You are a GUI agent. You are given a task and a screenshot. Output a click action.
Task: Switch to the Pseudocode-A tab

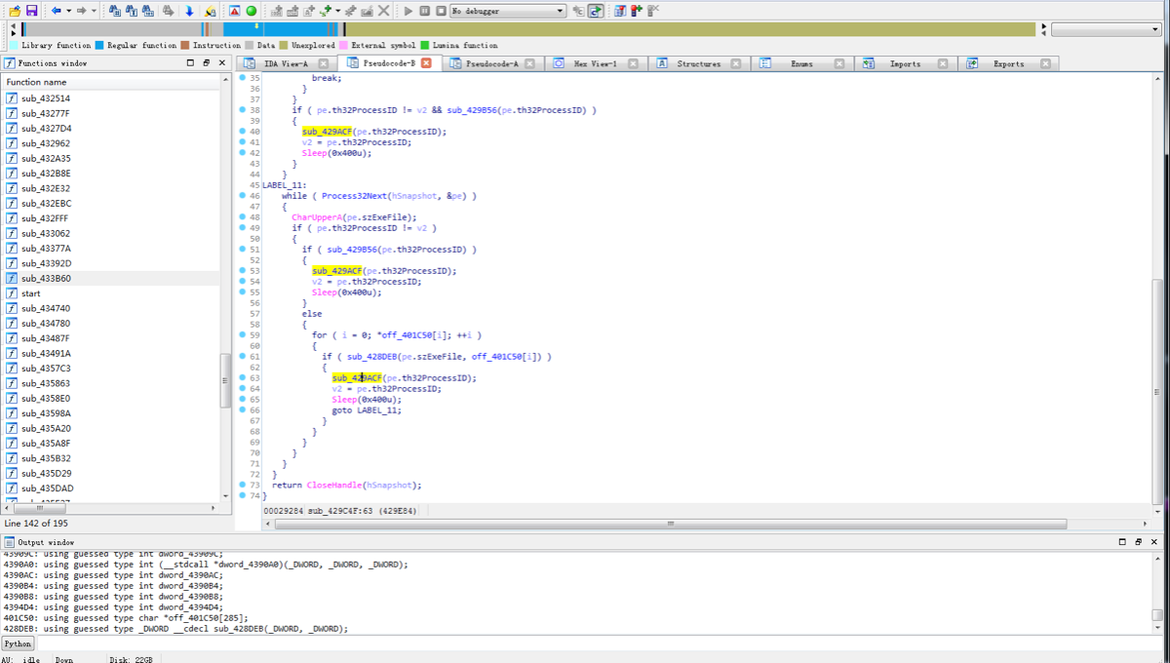pyautogui.click(x=492, y=63)
